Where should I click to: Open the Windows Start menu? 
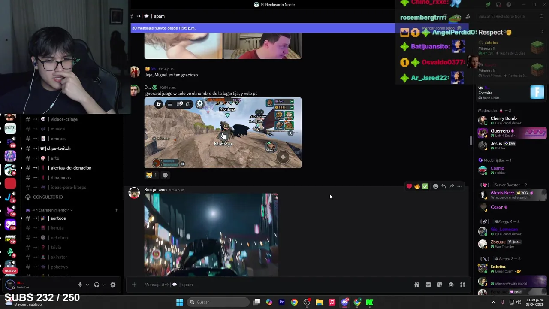(180, 302)
